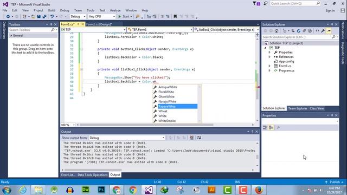Open the Show output from Debug dropdown

[x=127, y=138]
